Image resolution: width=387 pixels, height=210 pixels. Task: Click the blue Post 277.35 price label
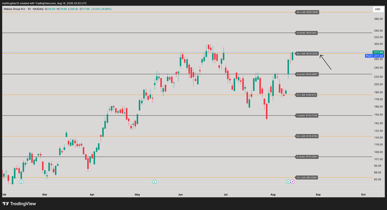pyautogui.click(x=374, y=56)
